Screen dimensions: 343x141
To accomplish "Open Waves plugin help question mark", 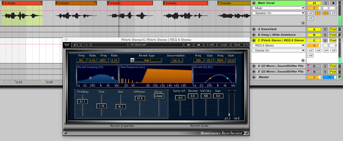I will (x=247, y=45).
